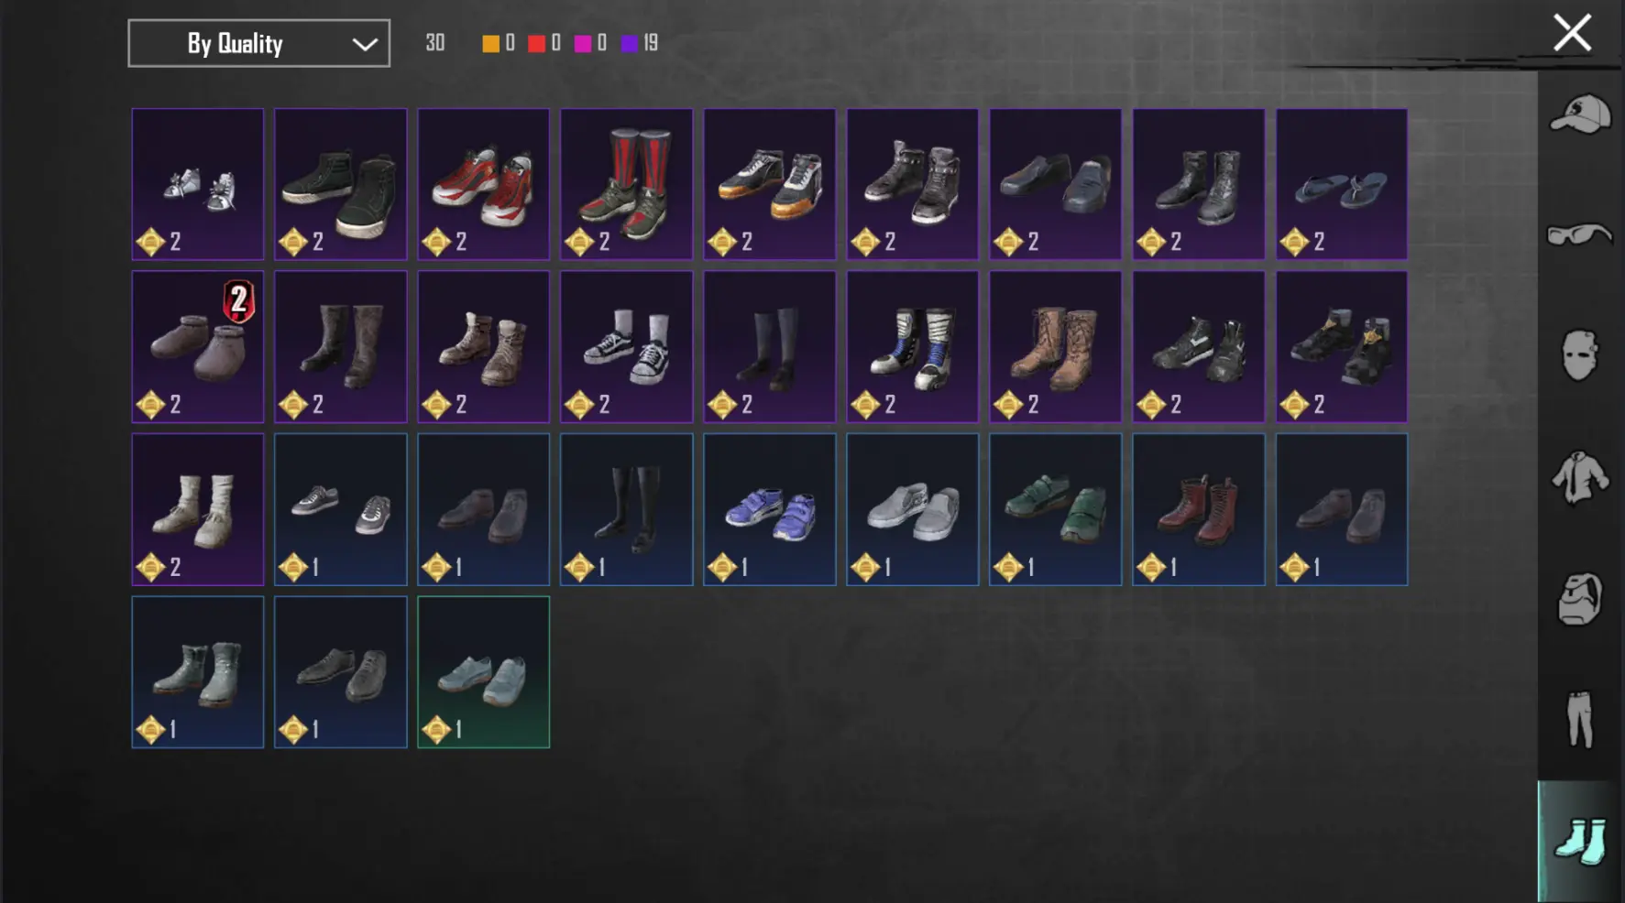
Task: Expand the By Quality sort dropdown
Action: point(258,43)
